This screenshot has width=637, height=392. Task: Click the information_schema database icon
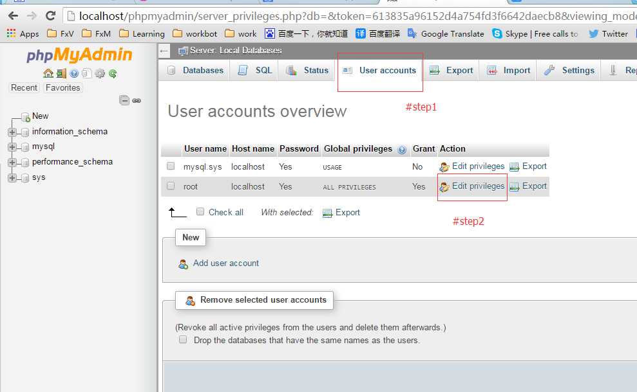[x=25, y=132]
